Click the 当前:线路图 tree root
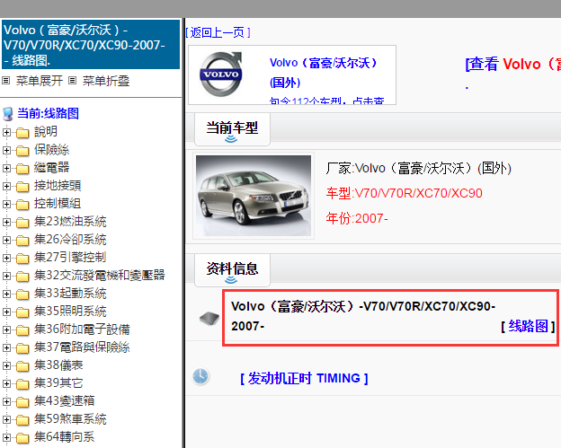The height and width of the screenshot is (448, 561). coord(48,114)
